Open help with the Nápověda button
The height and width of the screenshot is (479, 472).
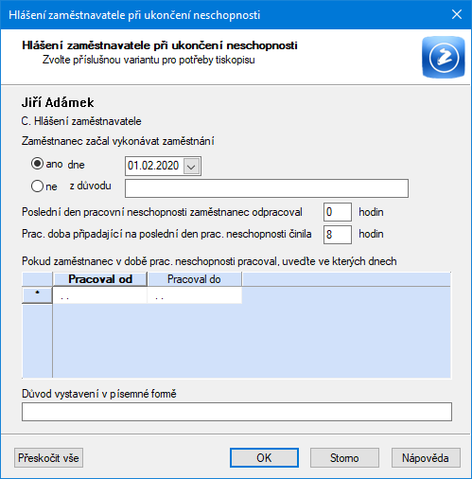pyautogui.click(x=426, y=458)
